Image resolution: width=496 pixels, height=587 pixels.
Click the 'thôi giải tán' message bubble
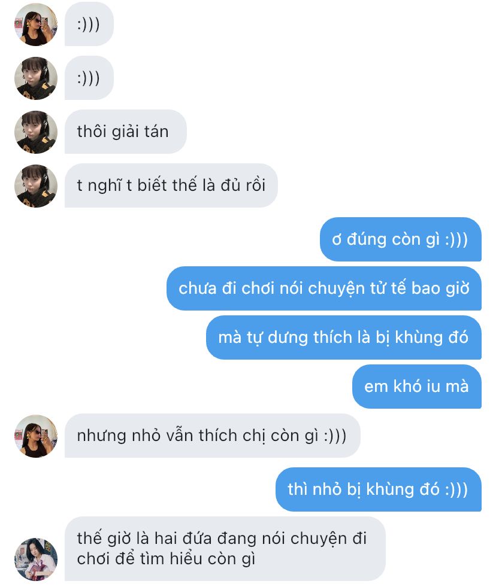click(x=126, y=132)
